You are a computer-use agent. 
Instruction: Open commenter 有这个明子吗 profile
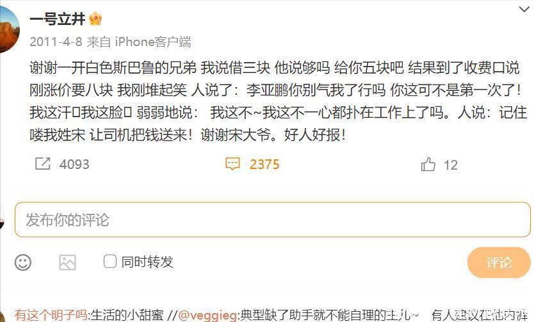coord(51,315)
